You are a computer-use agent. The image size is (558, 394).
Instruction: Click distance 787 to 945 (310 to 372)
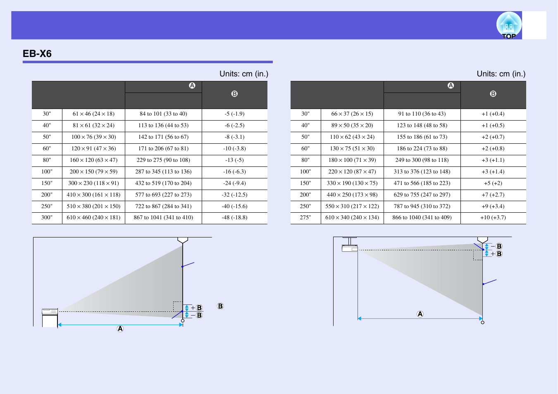pos(422,206)
